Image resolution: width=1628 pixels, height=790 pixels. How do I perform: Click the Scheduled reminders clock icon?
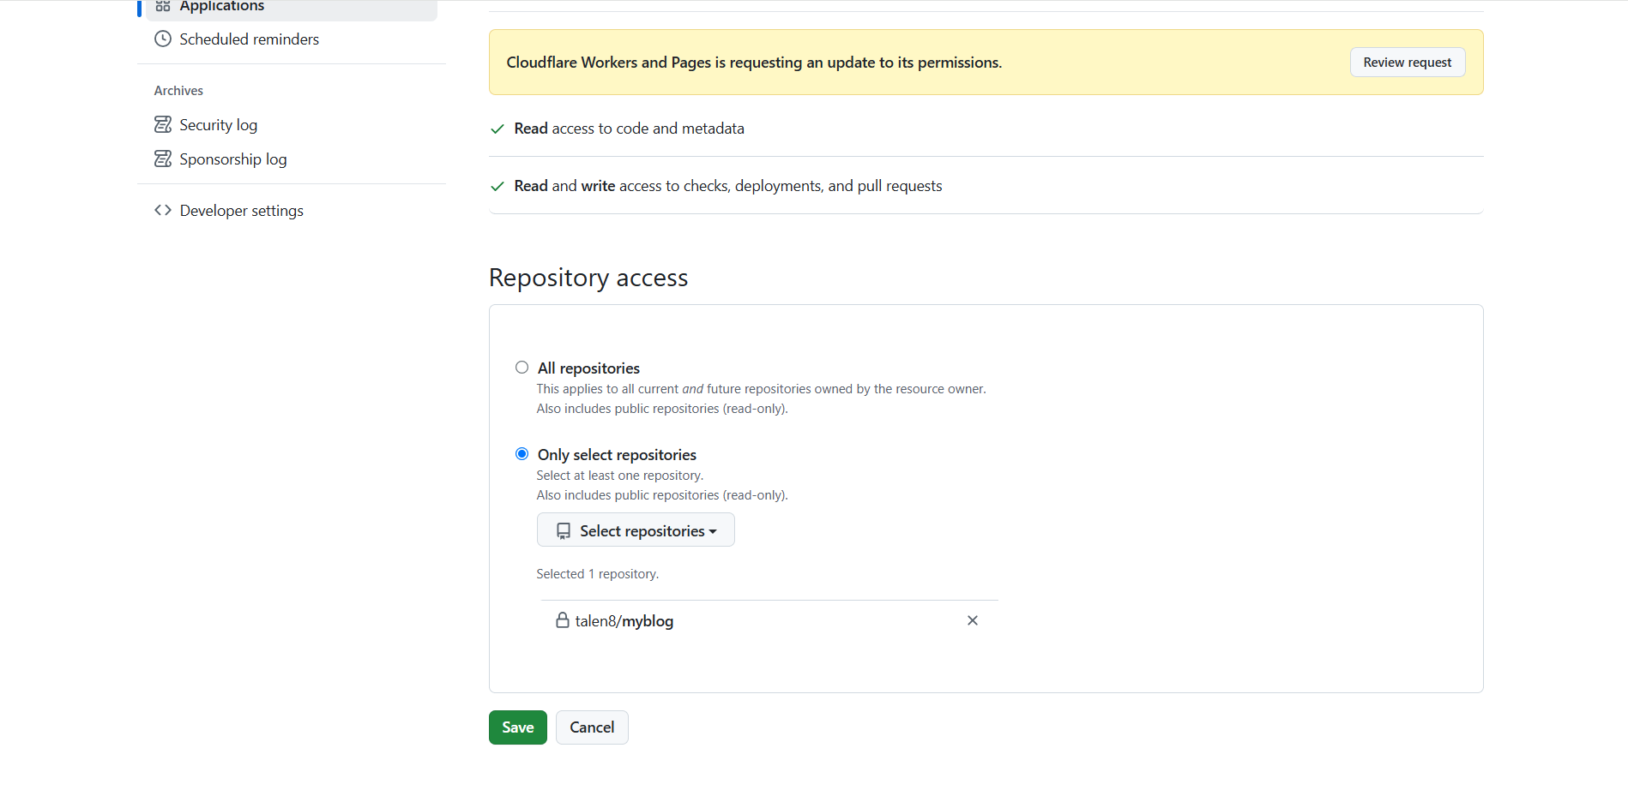pyautogui.click(x=163, y=39)
